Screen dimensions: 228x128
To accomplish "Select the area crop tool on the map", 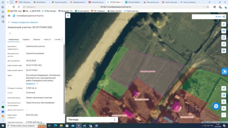I will click(x=224, y=37).
